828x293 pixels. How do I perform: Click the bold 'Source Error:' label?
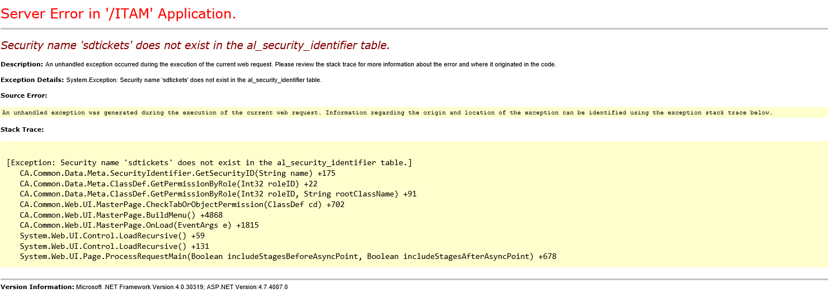pyautogui.click(x=24, y=95)
